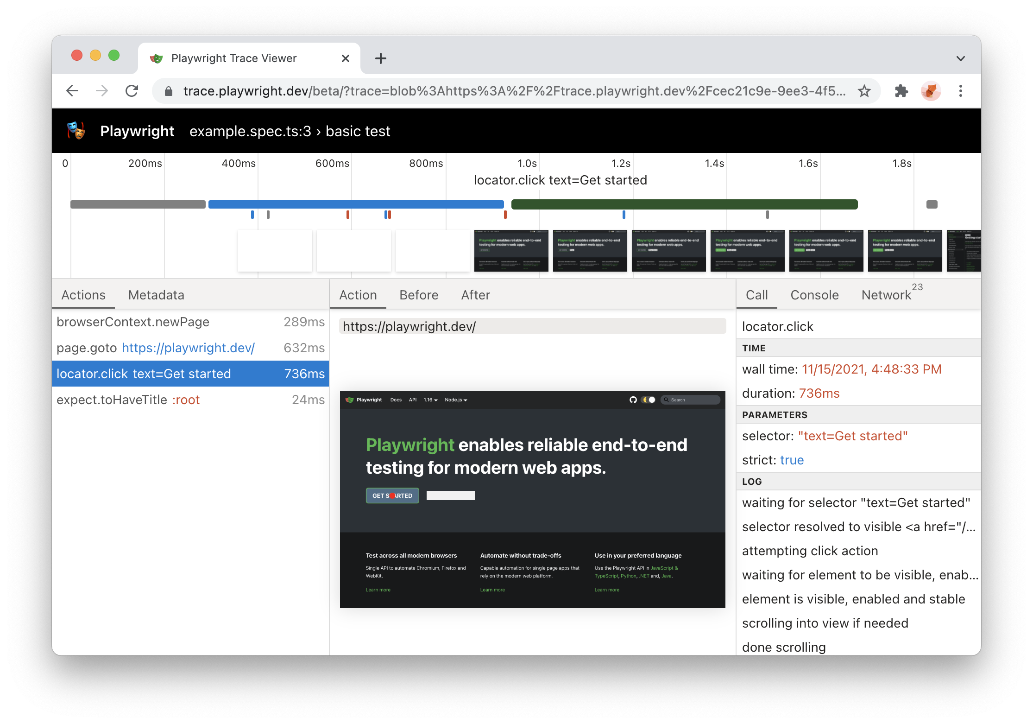Click the strict value true
This screenshot has width=1033, height=724.
pos(792,460)
